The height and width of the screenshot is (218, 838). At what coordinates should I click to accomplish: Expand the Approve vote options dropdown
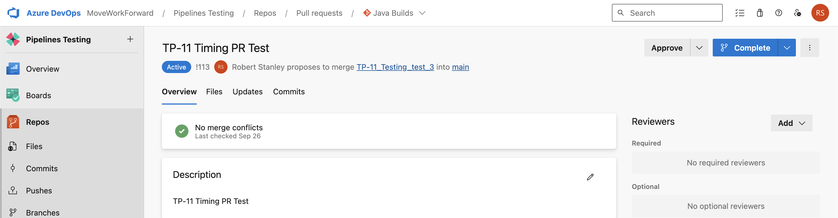(x=699, y=48)
